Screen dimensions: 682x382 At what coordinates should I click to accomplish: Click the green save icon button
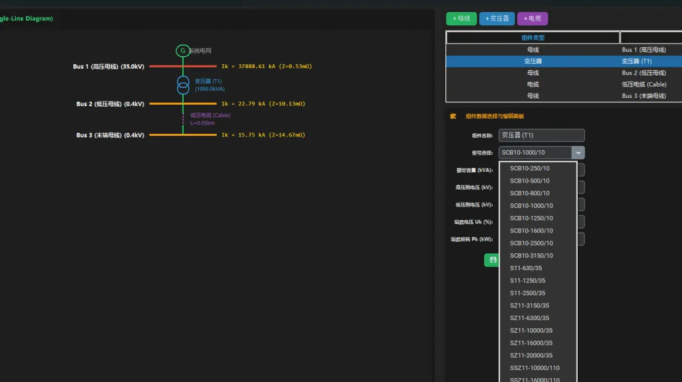[493, 260]
